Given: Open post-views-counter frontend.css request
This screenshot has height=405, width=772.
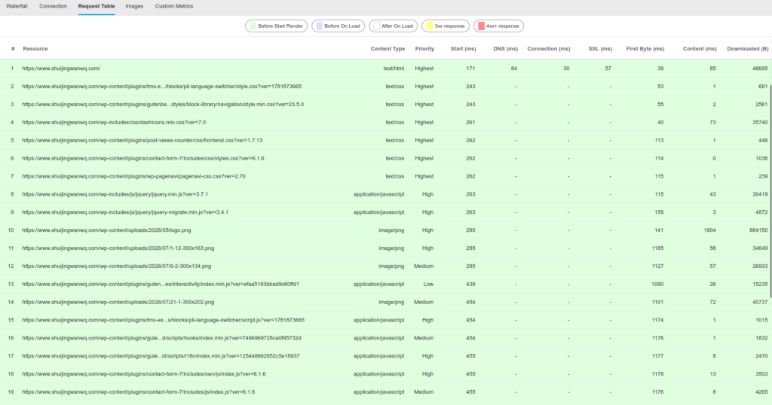Looking at the screenshot, I should point(142,140).
